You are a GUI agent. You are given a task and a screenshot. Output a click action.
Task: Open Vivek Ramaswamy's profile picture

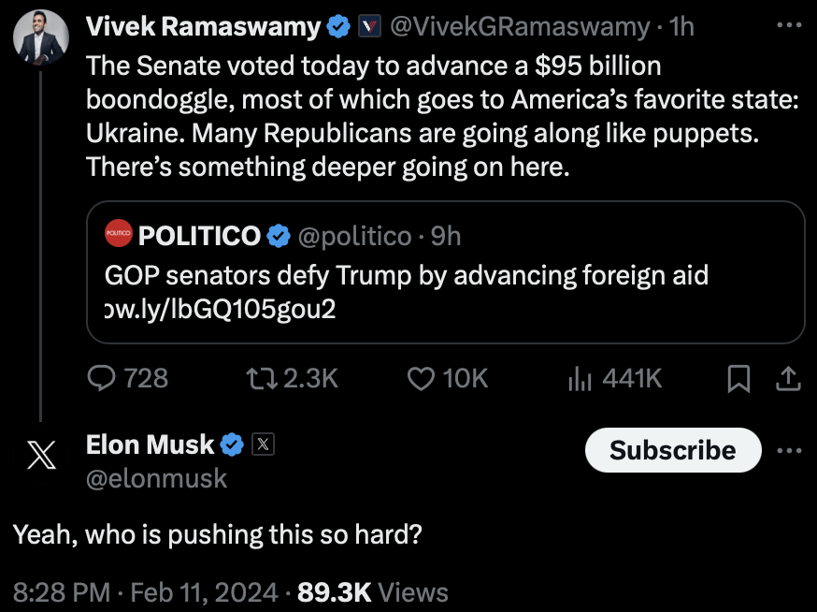(x=40, y=36)
